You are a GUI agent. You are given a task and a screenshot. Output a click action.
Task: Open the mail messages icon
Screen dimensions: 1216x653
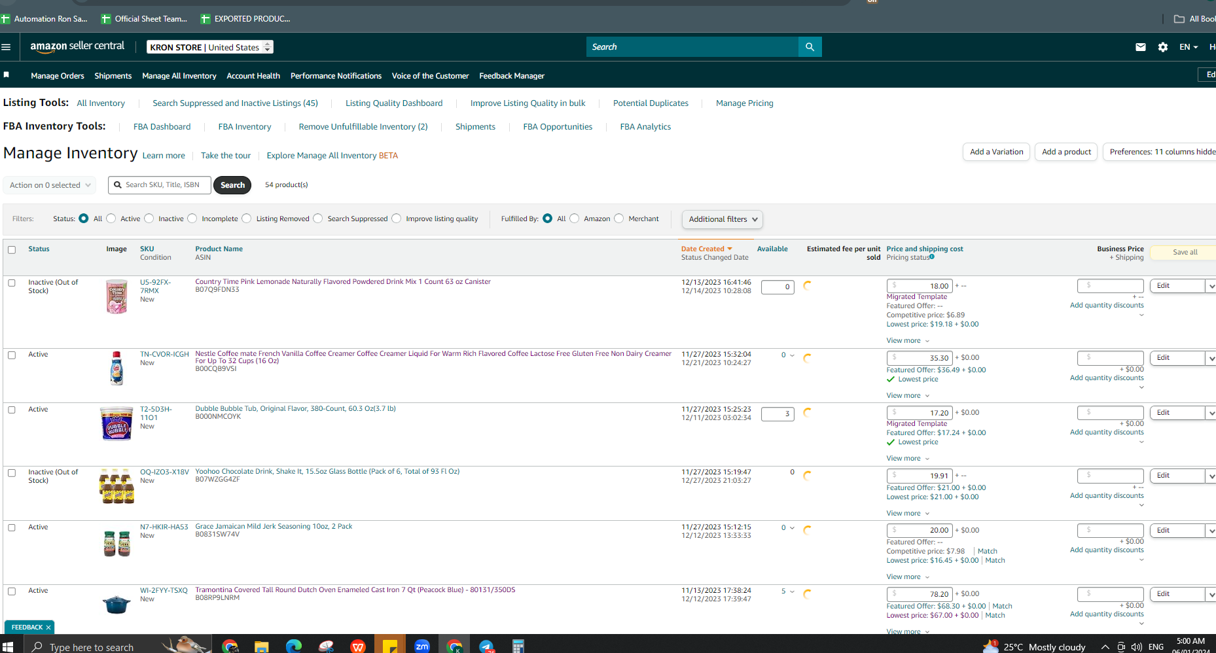click(1141, 47)
